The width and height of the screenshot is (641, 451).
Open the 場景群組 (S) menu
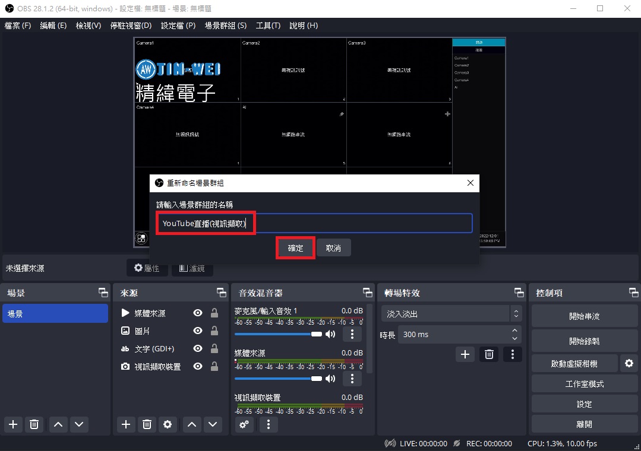point(226,26)
